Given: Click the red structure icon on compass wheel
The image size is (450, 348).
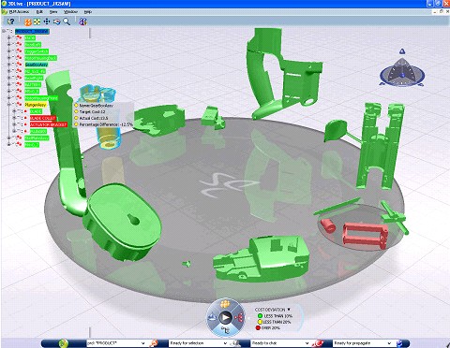Looking at the screenshot, I should click(x=240, y=318).
